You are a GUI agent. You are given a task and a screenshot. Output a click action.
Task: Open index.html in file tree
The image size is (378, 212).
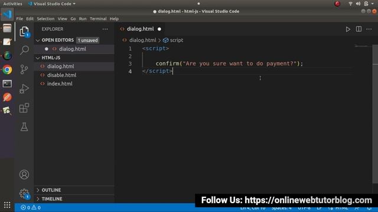[74, 84]
